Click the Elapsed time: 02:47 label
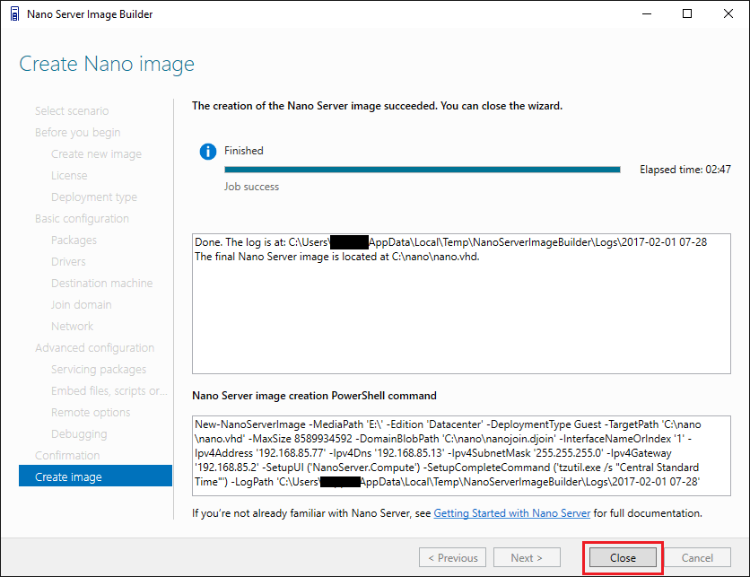Viewport: 750px width, 577px height. (685, 170)
